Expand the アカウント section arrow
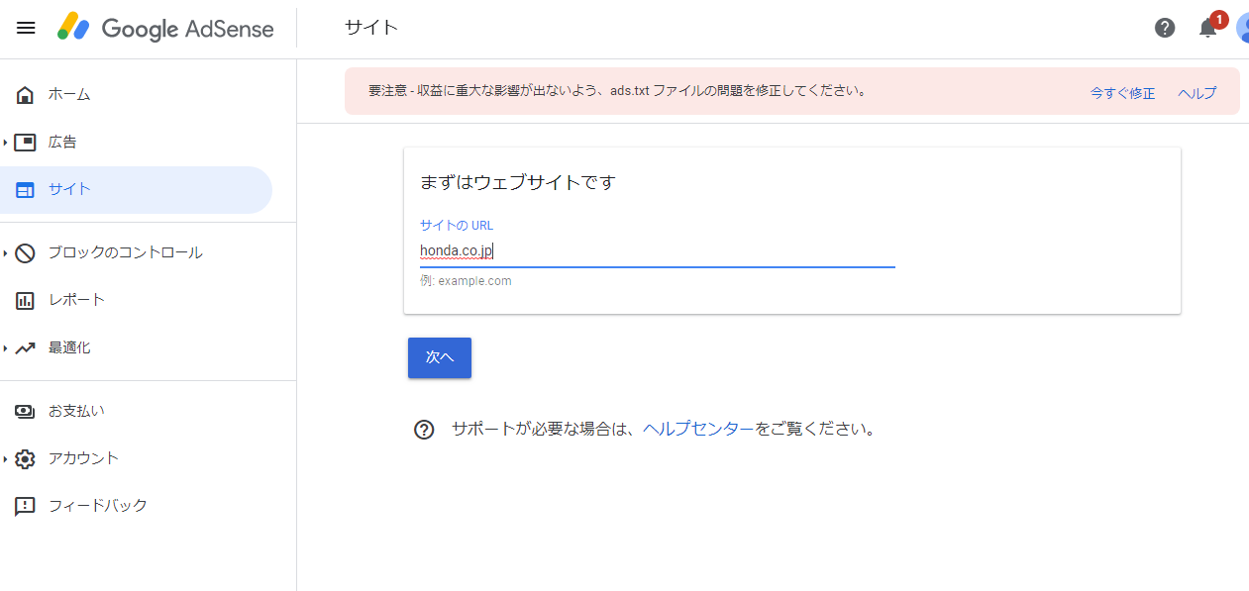1249x591 pixels. coord(5,459)
